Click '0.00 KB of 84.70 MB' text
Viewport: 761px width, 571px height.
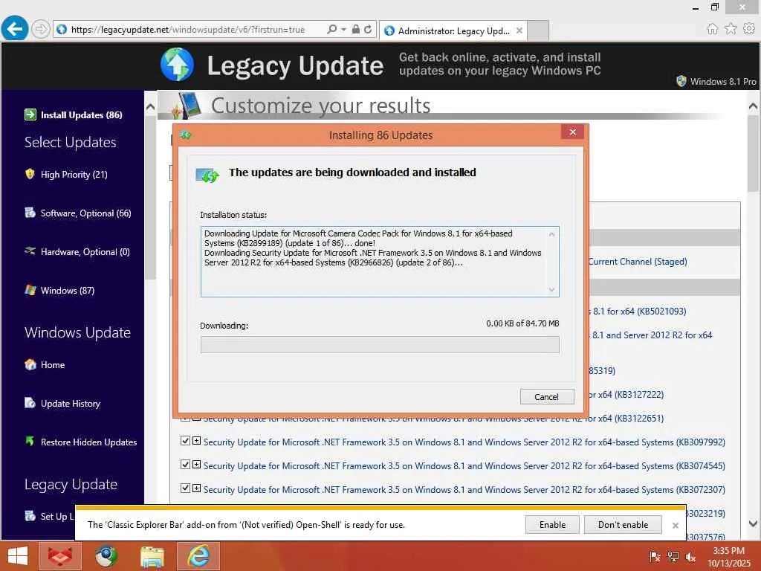coord(522,323)
